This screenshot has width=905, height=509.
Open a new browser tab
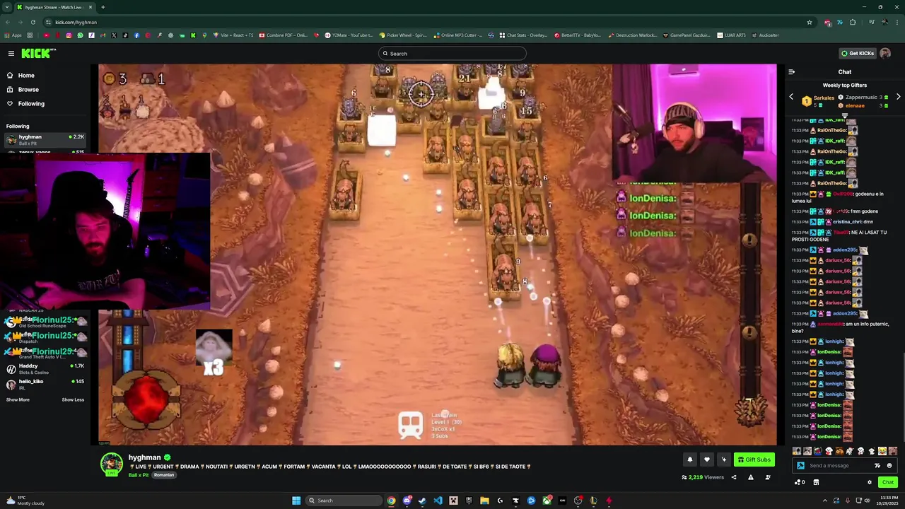coord(103,7)
